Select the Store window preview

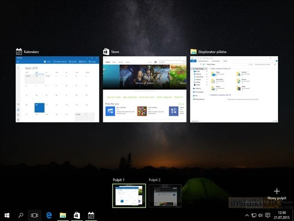(145, 89)
